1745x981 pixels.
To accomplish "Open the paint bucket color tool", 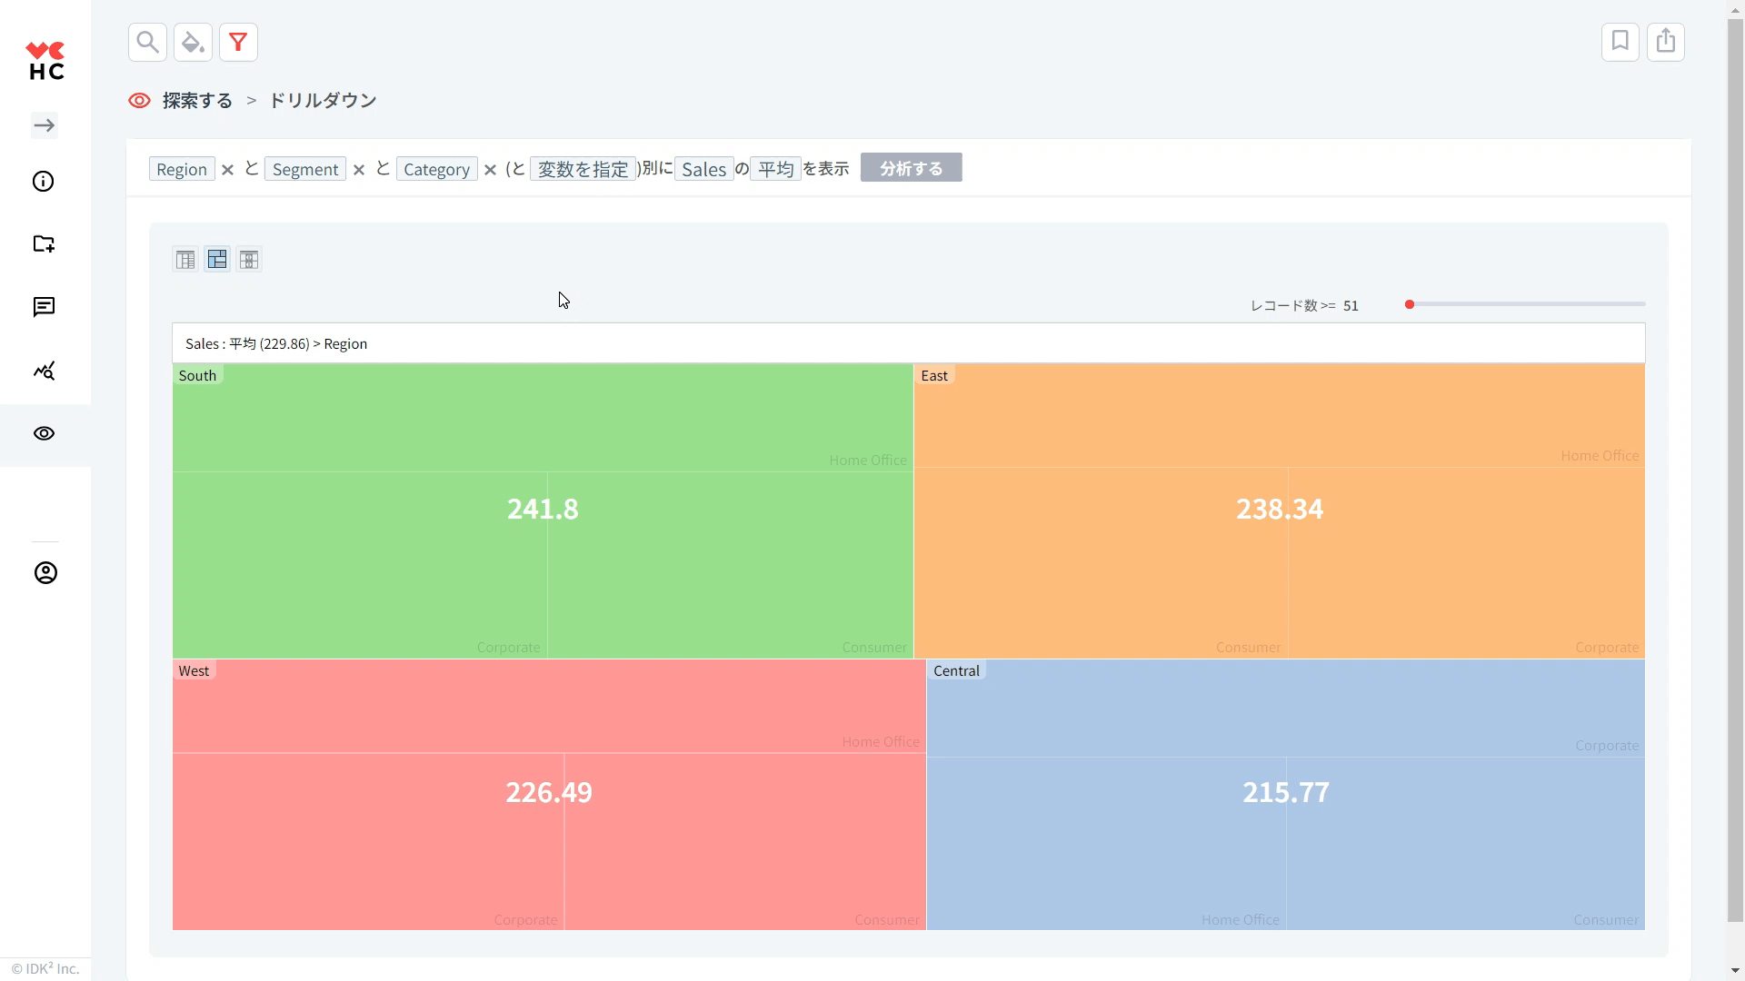I will [193, 42].
